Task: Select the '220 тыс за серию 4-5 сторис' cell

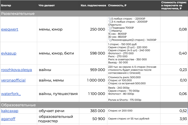Action: 134,70
